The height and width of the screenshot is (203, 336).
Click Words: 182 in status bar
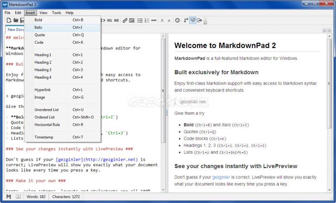click(36, 196)
